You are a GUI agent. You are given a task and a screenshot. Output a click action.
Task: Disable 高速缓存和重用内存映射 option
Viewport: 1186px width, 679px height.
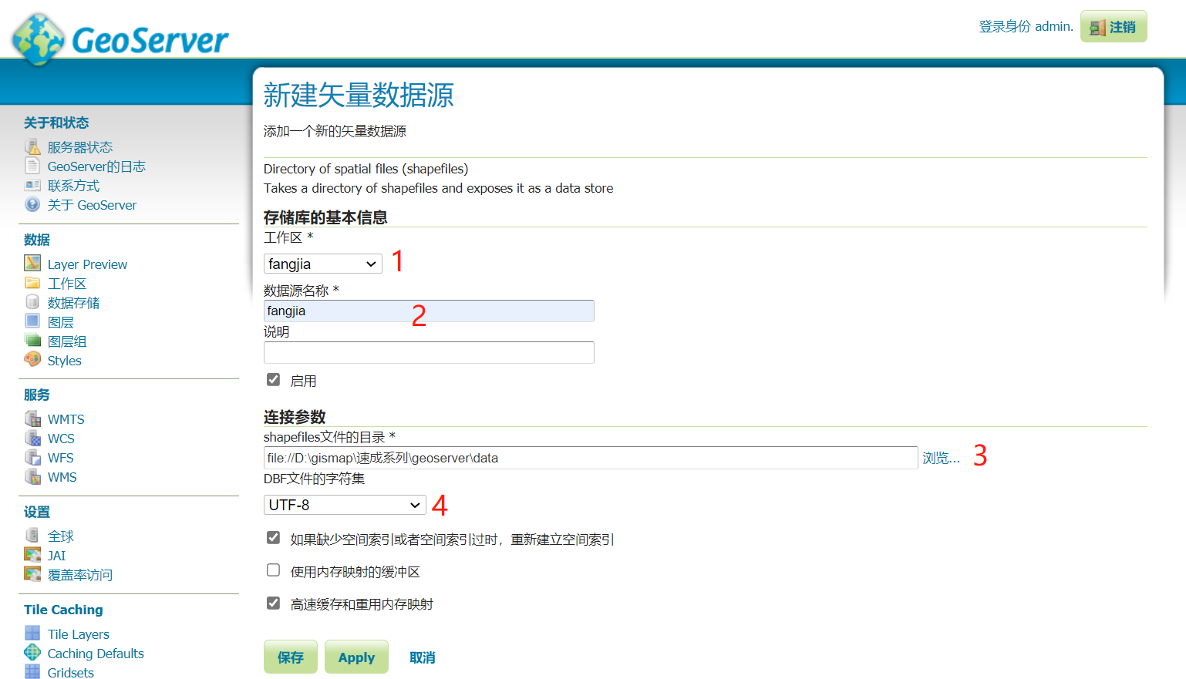coord(273,603)
